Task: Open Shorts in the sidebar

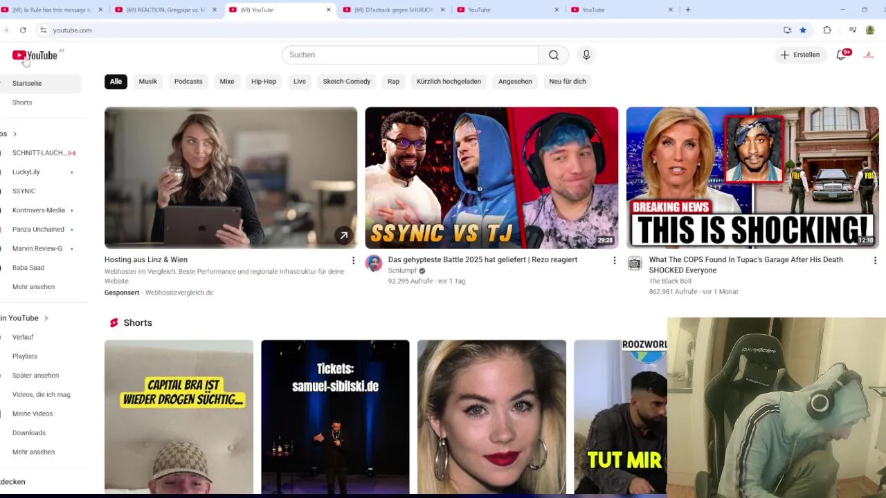Action: click(22, 102)
